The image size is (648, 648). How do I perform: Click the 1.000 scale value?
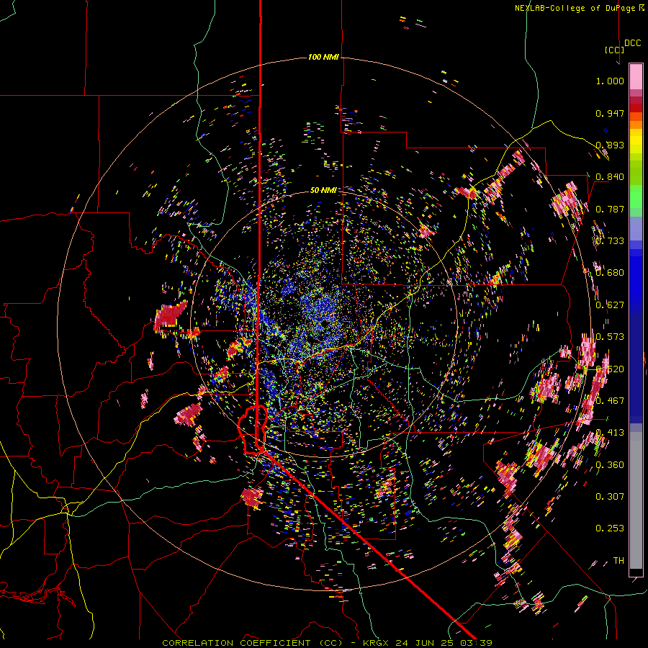click(610, 81)
